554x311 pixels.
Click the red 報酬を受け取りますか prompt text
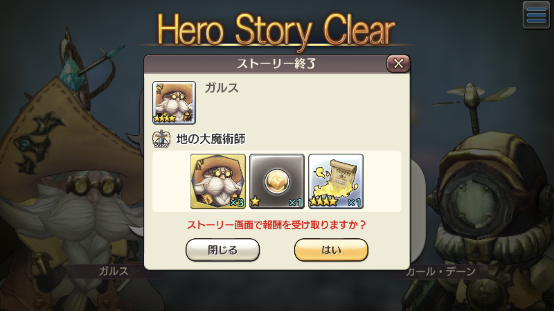point(277,226)
